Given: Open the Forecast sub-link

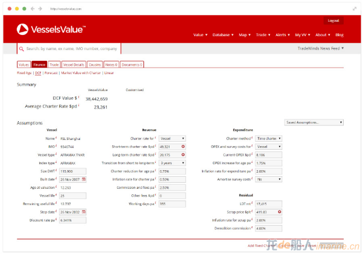Looking at the screenshot, I should tap(51, 73).
